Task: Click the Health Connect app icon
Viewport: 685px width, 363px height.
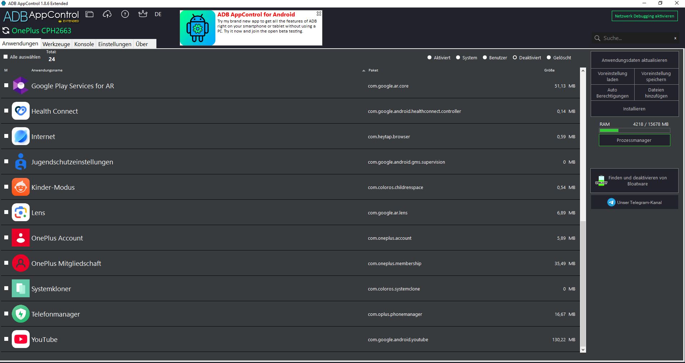Action: [x=21, y=111]
